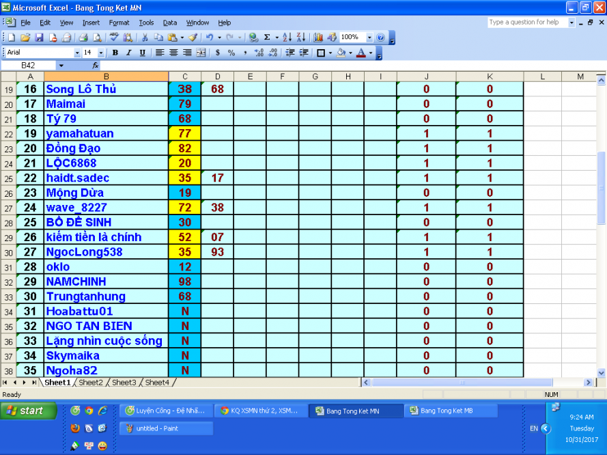
Task: Apply Currency Style with dollar icon
Action: point(218,53)
